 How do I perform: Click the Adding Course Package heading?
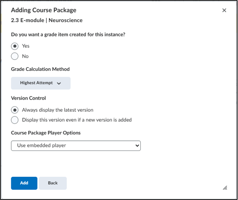point(44,10)
